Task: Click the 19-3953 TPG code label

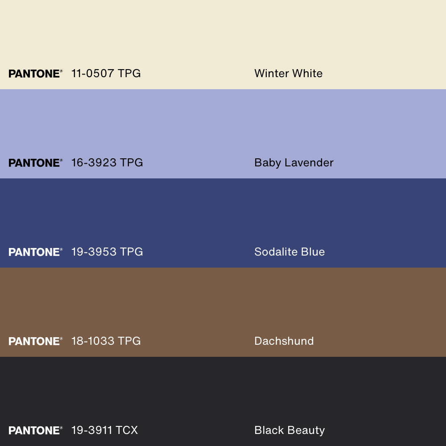Action: click(107, 252)
